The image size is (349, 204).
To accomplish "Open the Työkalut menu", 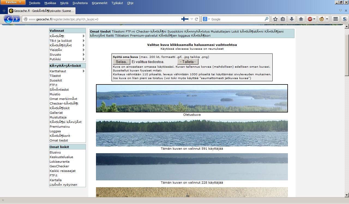I will coord(117,3).
